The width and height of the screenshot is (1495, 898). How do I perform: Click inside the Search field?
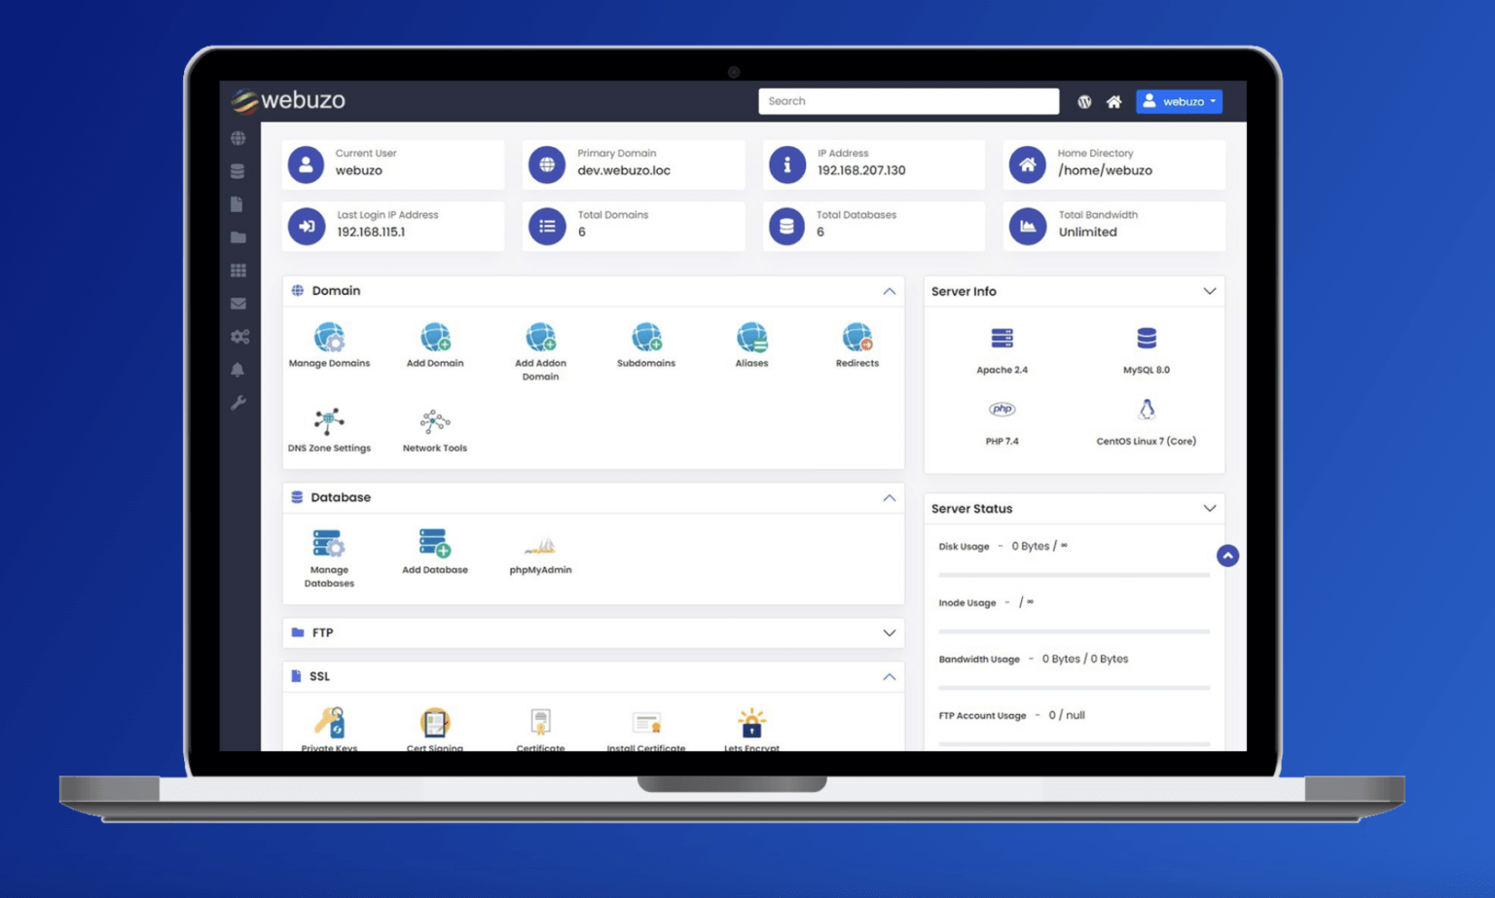coord(907,100)
